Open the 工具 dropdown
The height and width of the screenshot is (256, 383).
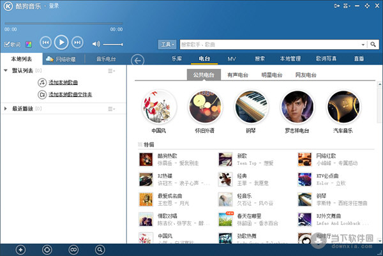(167, 45)
